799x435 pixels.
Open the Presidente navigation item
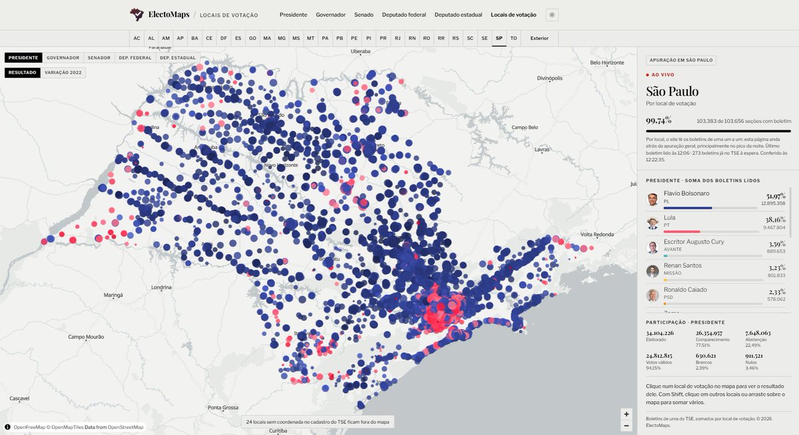coord(294,15)
